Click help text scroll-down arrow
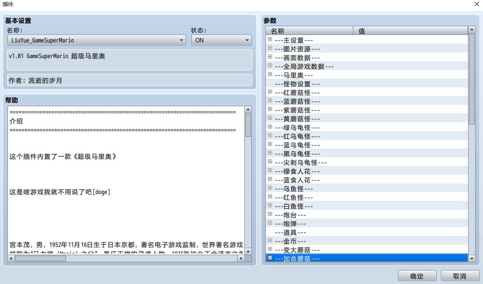This screenshot has width=483, height=284. coord(248,252)
